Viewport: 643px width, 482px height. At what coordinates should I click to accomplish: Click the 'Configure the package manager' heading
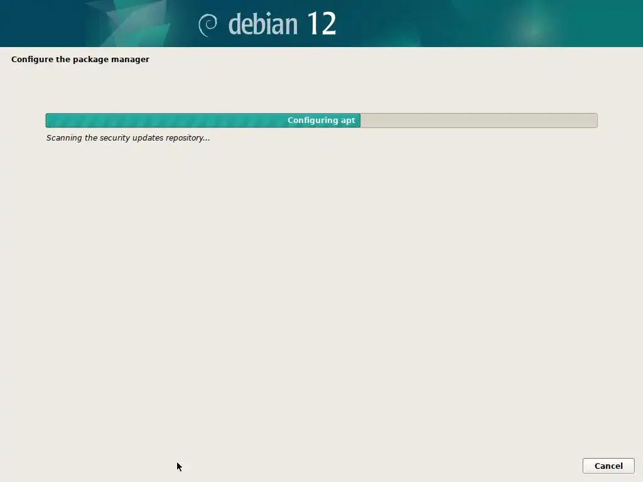click(x=80, y=60)
